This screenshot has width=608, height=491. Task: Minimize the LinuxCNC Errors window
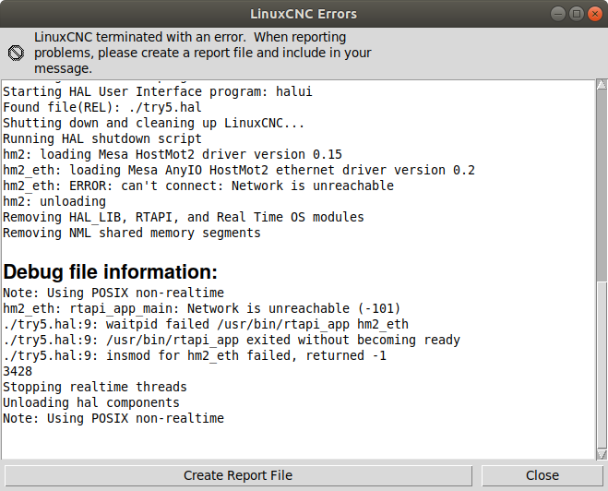(x=558, y=14)
